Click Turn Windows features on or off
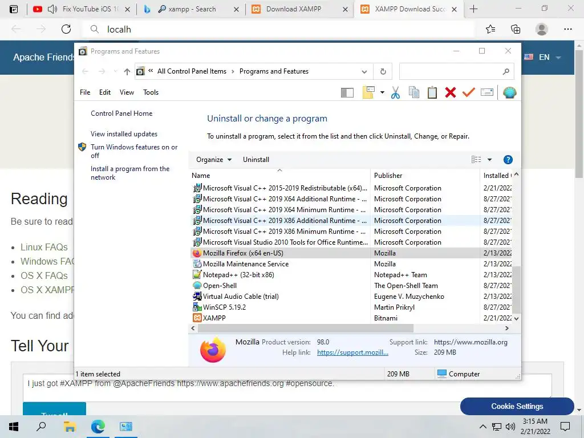This screenshot has height=438, width=584. [x=134, y=151]
